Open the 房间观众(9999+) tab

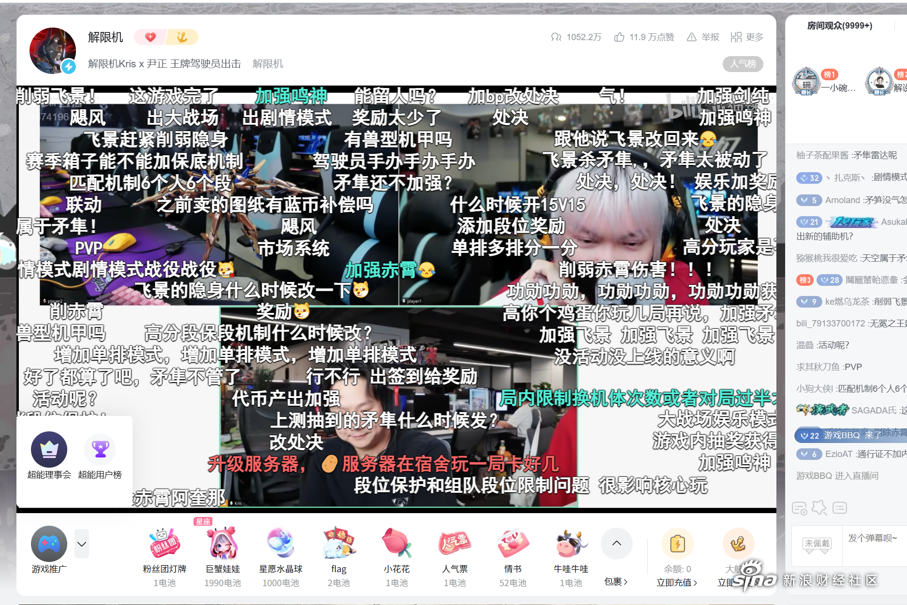click(x=840, y=26)
